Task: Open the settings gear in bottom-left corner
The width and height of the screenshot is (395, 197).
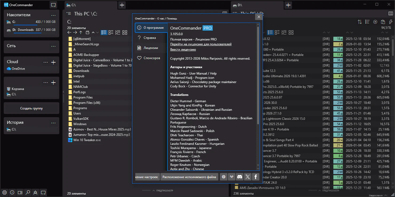Action: (5, 192)
